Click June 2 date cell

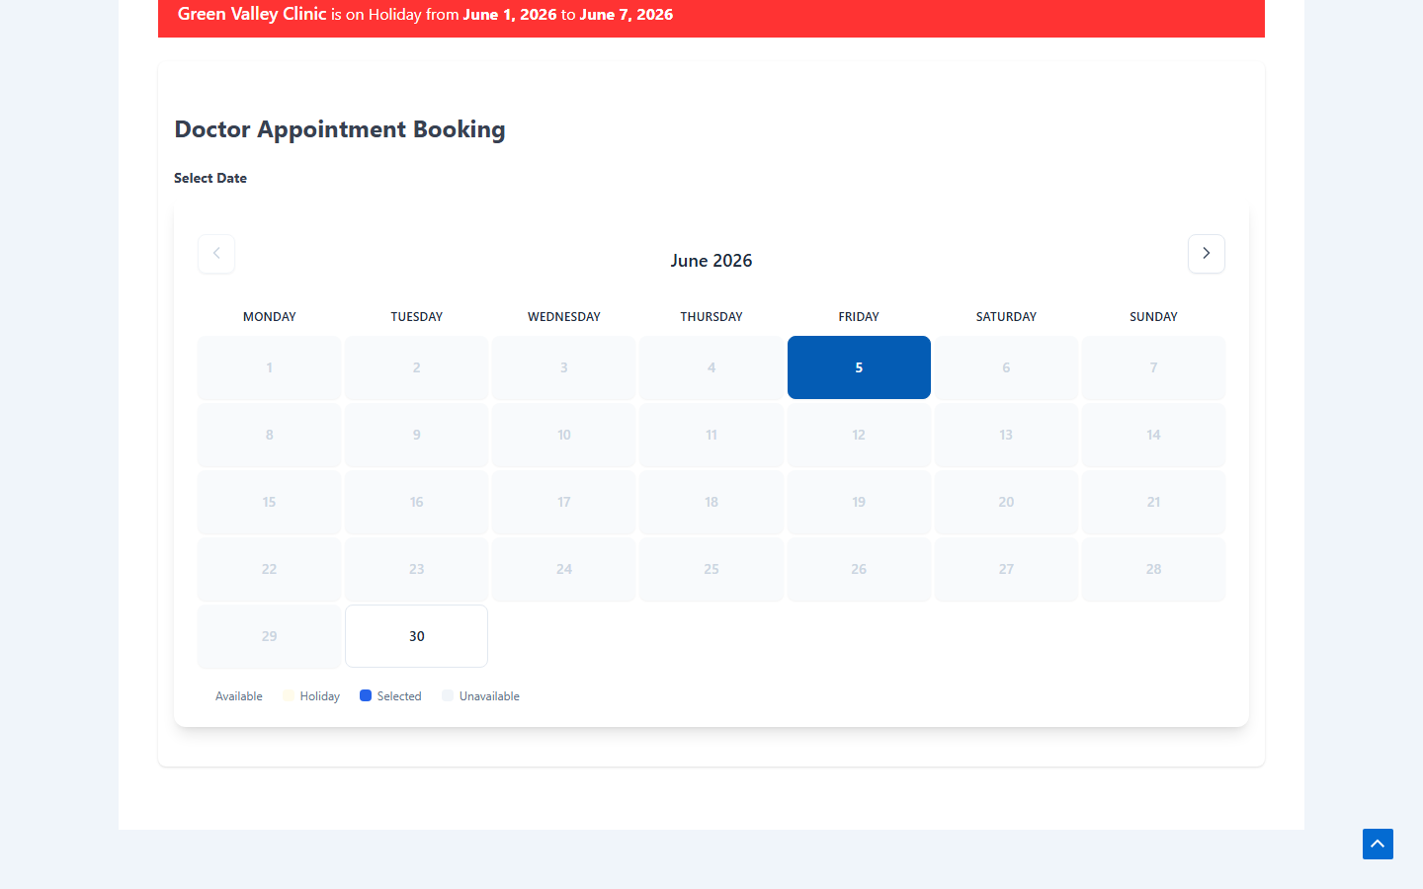(x=416, y=367)
